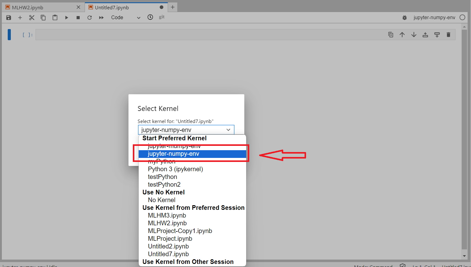This screenshot has height=267, width=471.
Task: Move the cell down with the arrow icon
Action: click(414, 35)
